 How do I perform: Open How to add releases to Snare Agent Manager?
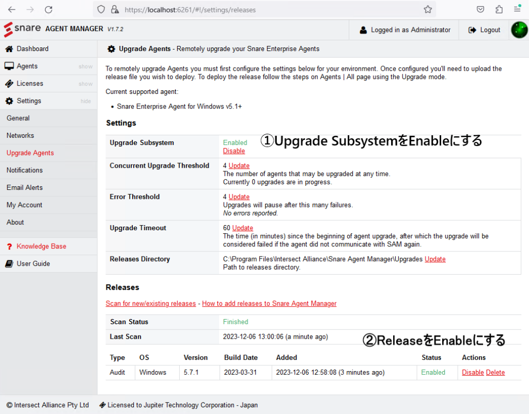pyautogui.click(x=269, y=304)
